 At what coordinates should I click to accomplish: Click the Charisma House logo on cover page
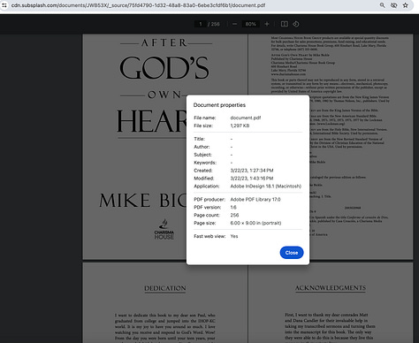(x=164, y=230)
